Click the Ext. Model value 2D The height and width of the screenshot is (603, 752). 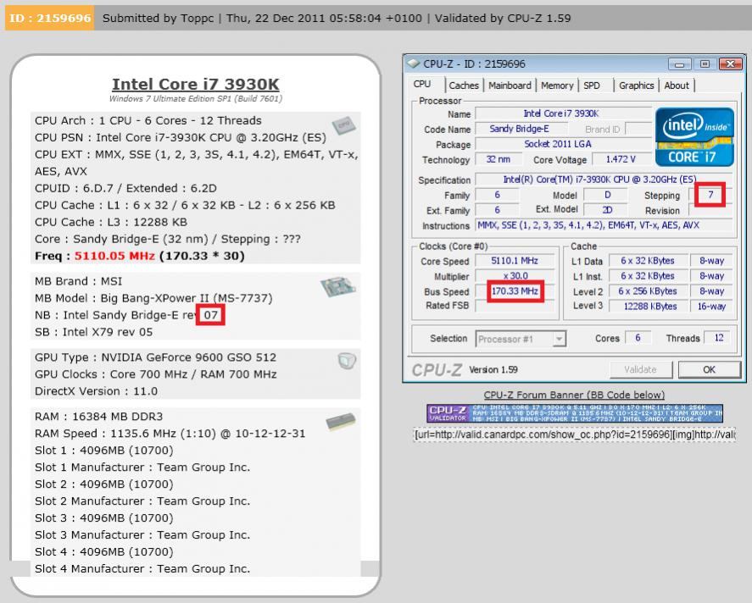[606, 210]
